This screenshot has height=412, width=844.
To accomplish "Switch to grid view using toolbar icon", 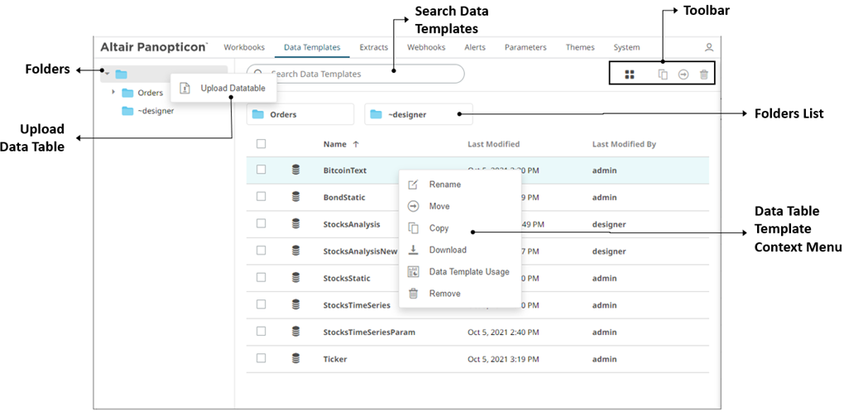I will tap(630, 74).
